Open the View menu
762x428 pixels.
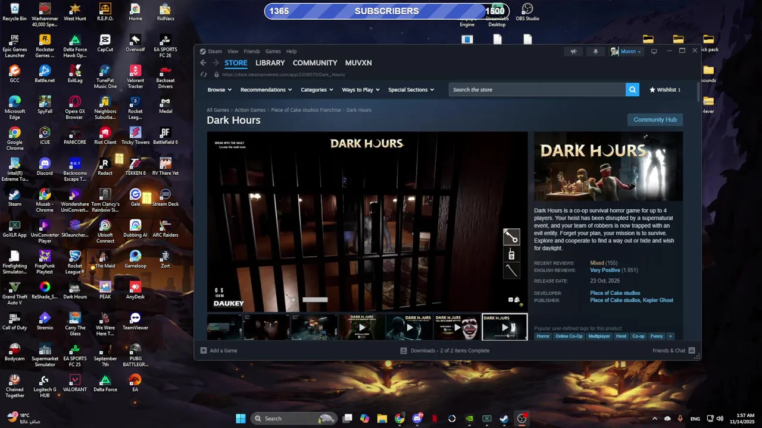click(x=233, y=52)
